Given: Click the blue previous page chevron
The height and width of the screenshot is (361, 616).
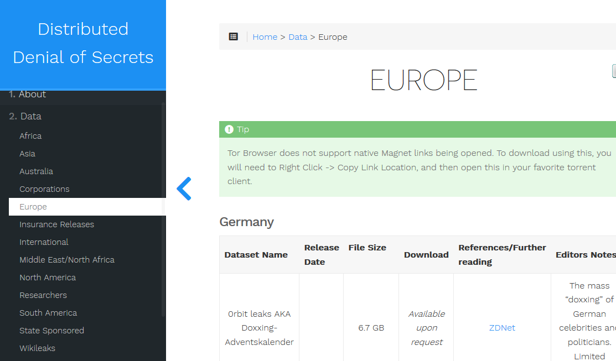Looking at the screenshot, I should coord(184,189).
